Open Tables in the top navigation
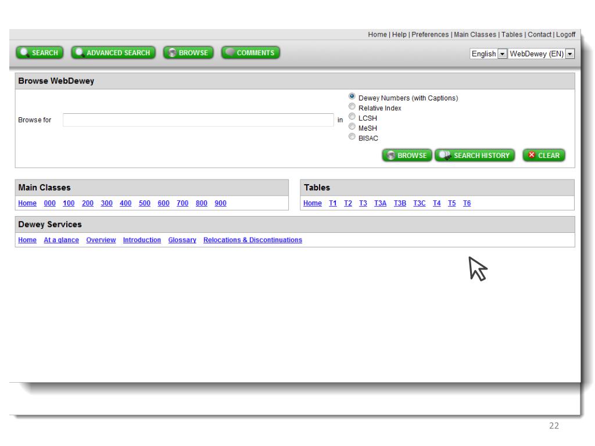Viewport: 595px width, 446px height. [512, 34]
